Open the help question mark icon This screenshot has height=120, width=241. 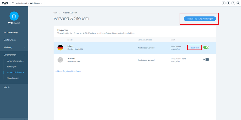pyautogui.click(x=233, y=3)
